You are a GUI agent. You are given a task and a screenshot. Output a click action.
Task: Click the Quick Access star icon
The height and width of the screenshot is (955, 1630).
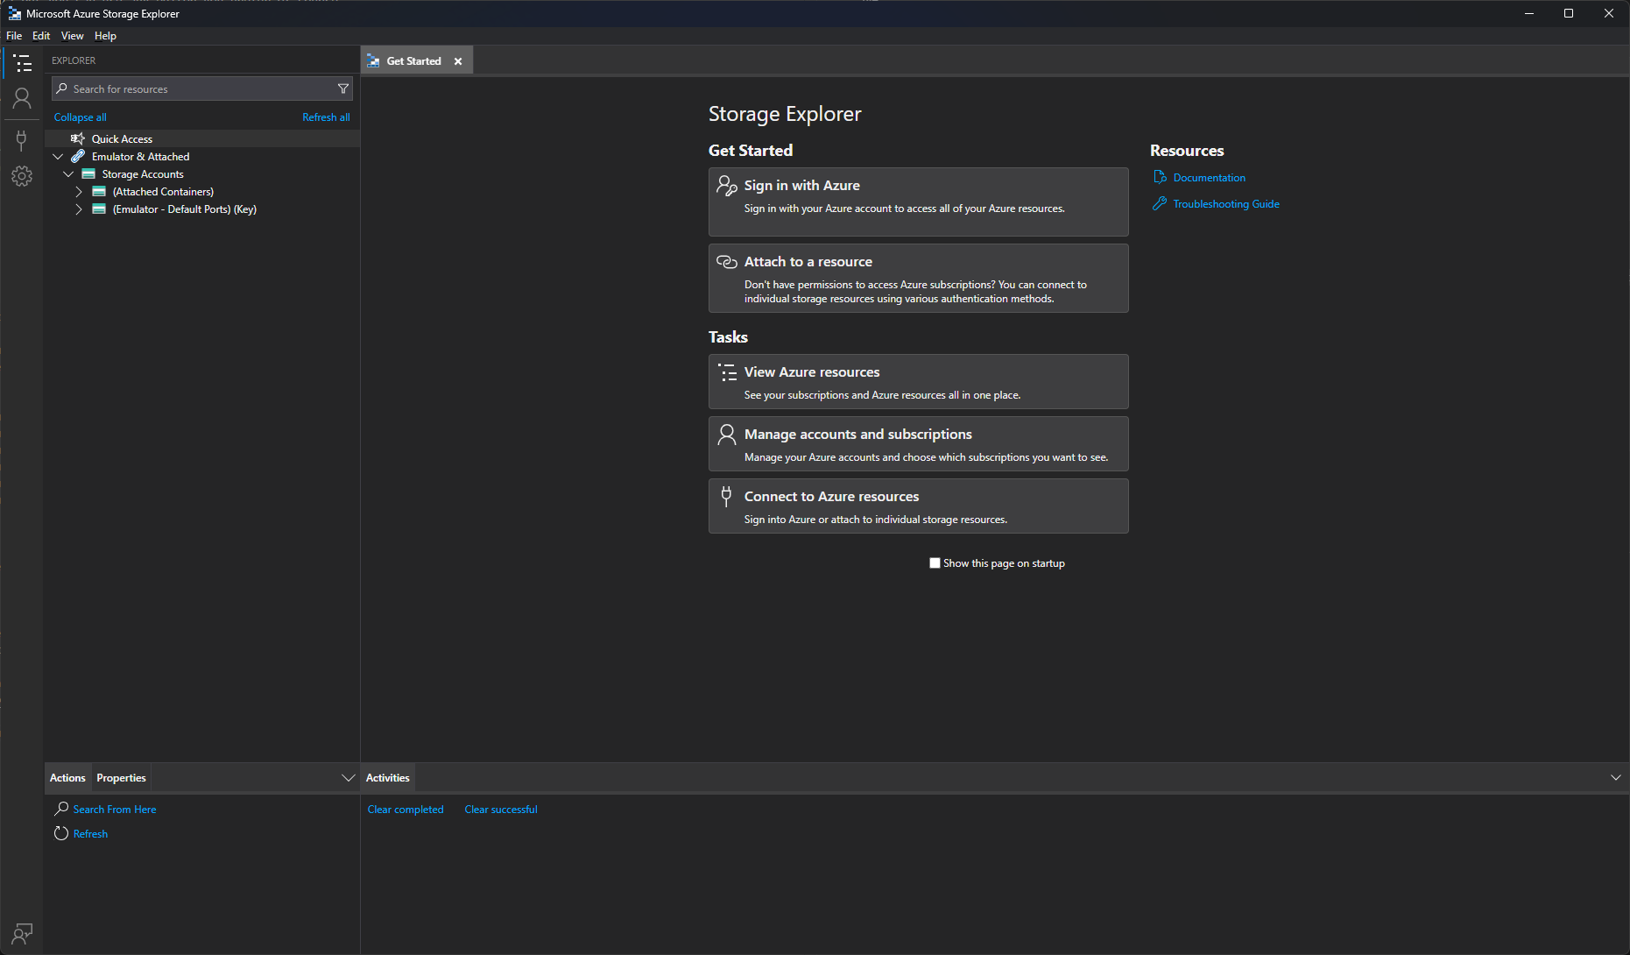(78, 138)
